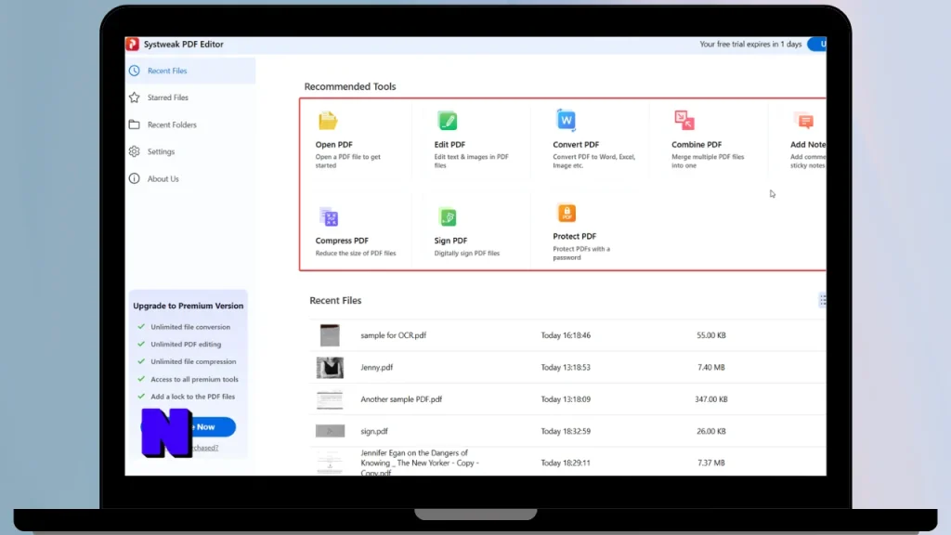This screenshot has height=535, width=951.
Task: Click the Convert PDF Word icon
Action: [x=566, y=120]
